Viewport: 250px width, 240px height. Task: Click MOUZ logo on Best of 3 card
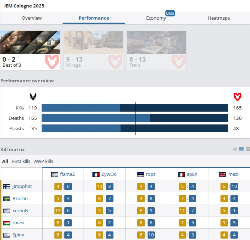[52, 62]
